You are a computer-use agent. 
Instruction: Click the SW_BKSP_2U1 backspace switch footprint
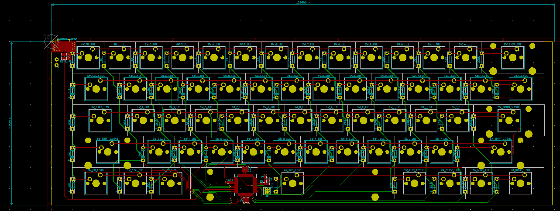pos(512,57)
